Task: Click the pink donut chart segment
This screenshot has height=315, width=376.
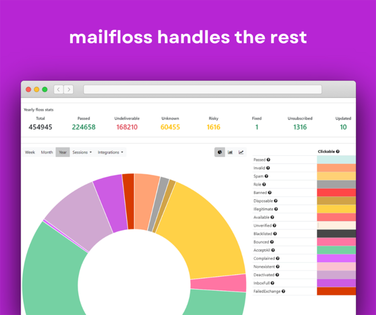Action: pos(218,283)
